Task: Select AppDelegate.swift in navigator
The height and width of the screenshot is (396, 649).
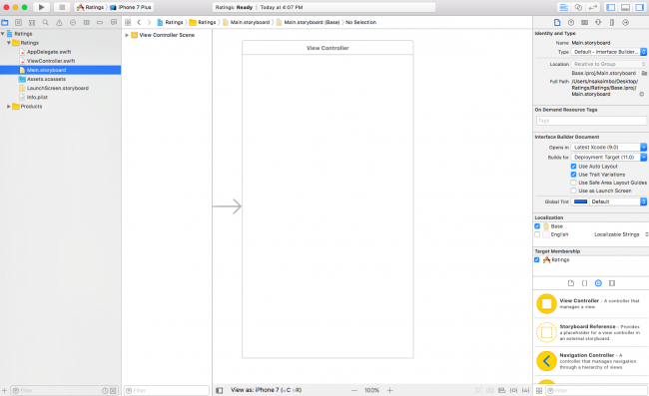Action: [49, 52]
